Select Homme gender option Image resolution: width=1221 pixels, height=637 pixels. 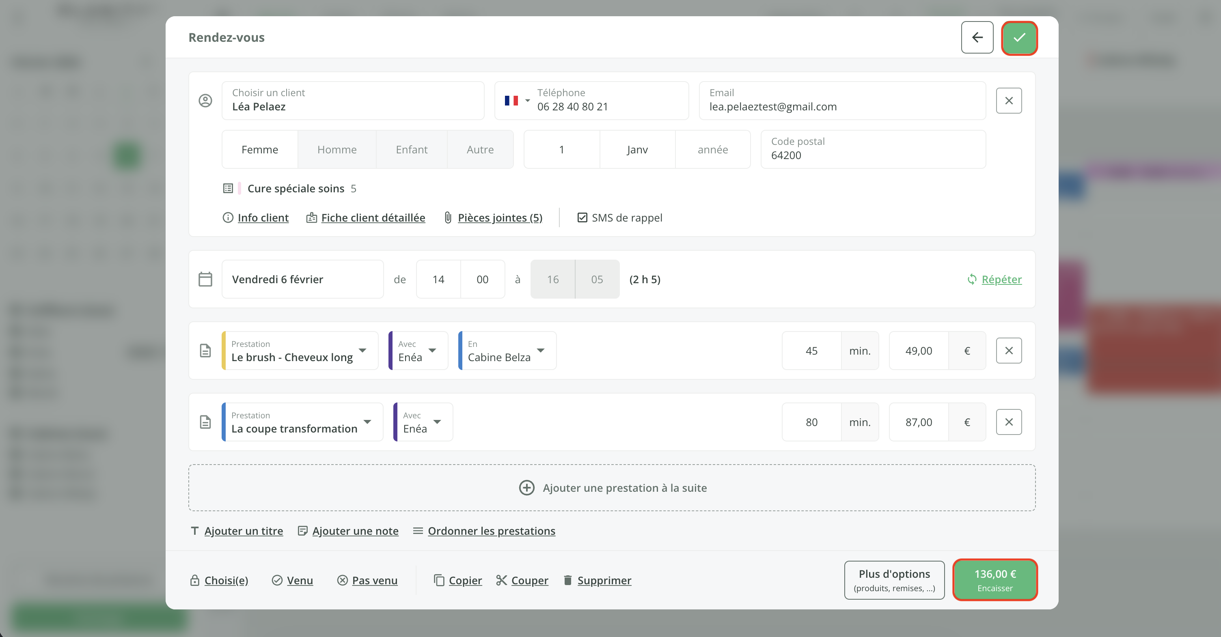coord(337,150)
